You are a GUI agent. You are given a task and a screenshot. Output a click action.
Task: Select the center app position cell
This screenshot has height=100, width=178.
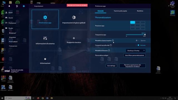point(138,25)
